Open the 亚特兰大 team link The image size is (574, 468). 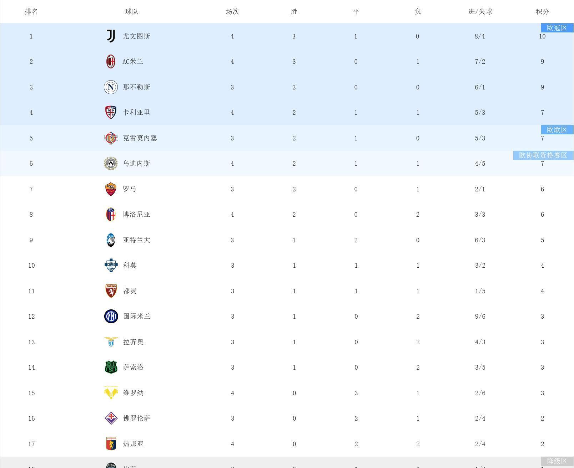[136, 240]
